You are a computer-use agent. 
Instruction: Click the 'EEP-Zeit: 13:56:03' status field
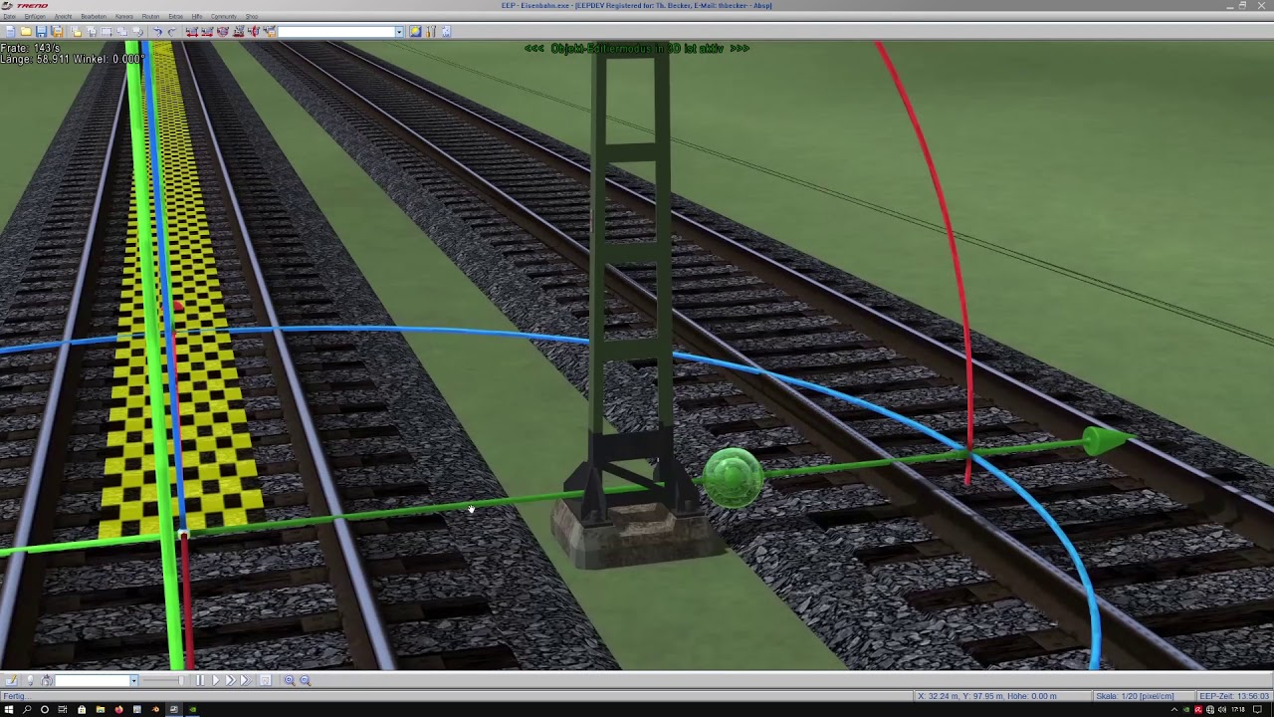[1234, 696]
